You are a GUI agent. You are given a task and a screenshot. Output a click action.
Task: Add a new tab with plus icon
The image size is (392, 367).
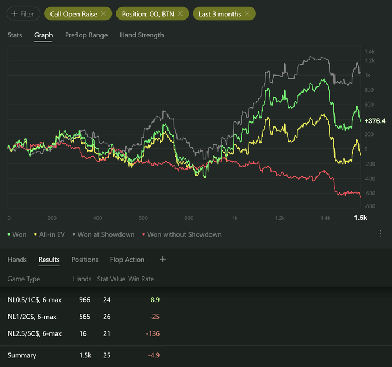pyautogui.click(x=163, y=260)
